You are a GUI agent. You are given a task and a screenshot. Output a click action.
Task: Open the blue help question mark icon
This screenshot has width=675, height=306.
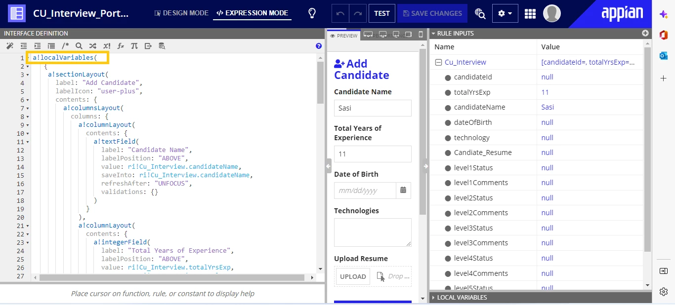[319, 46]
